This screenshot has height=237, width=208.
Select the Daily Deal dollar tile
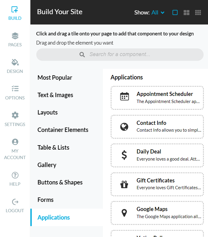pyautogui.click(x=157, y=155)
